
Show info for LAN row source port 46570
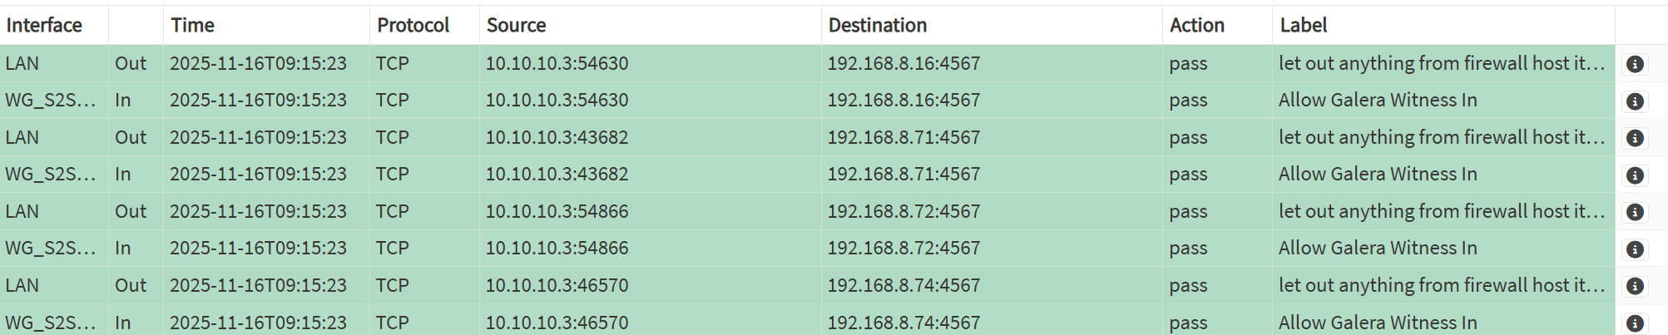(1635, 286)
